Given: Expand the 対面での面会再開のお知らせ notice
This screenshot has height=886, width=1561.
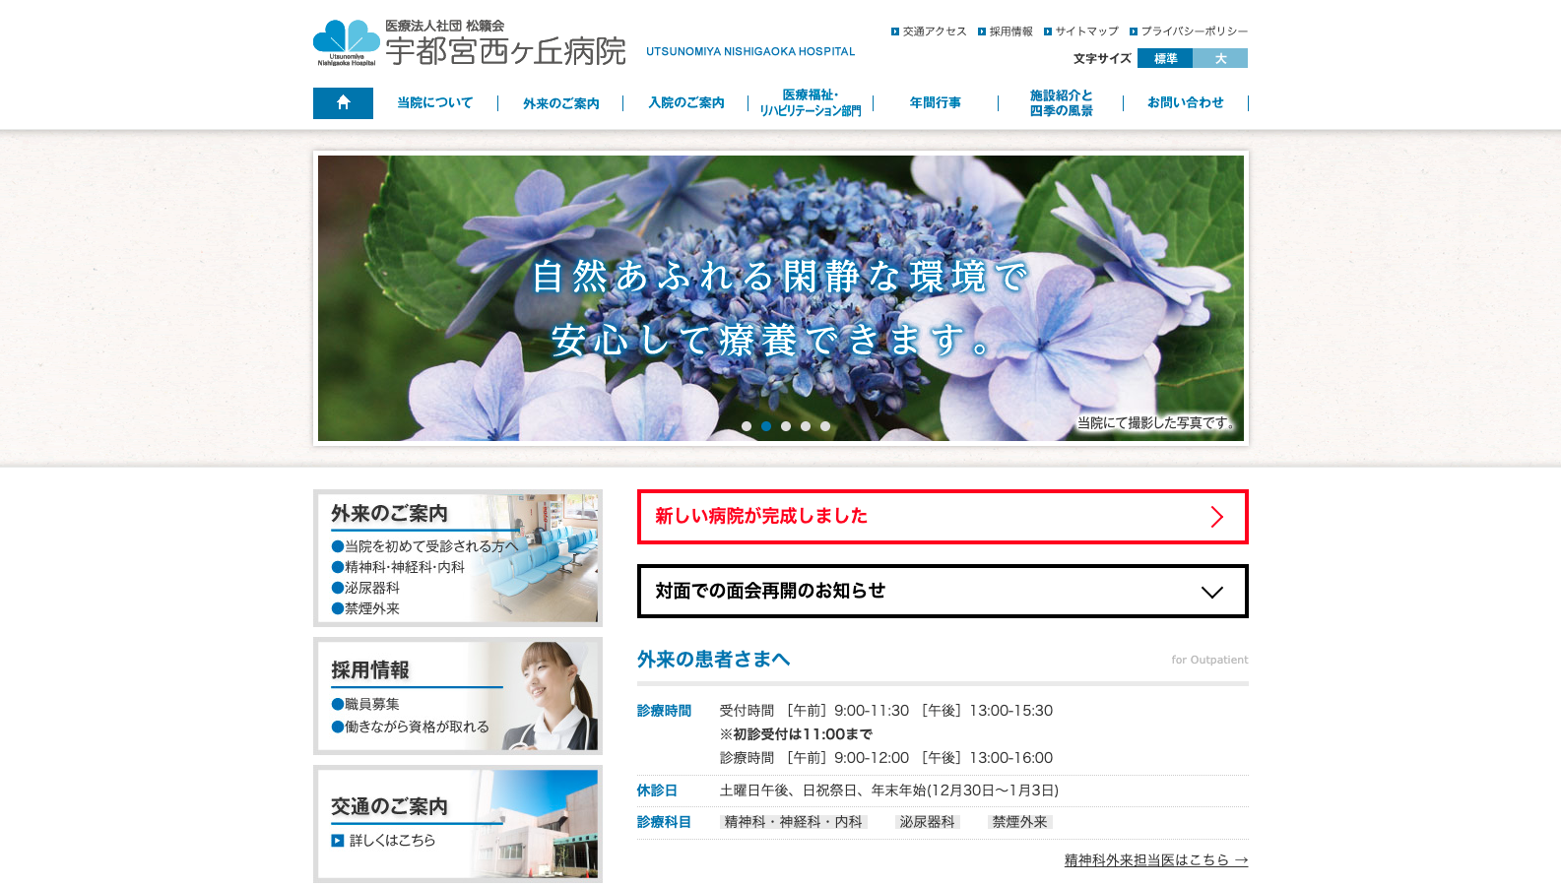Looking at the screenshot, I should 943,591.
